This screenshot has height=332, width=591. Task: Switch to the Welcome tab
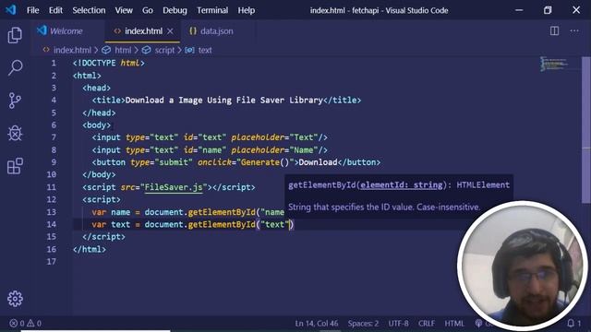pyautogui.click(x=66, y=31)
